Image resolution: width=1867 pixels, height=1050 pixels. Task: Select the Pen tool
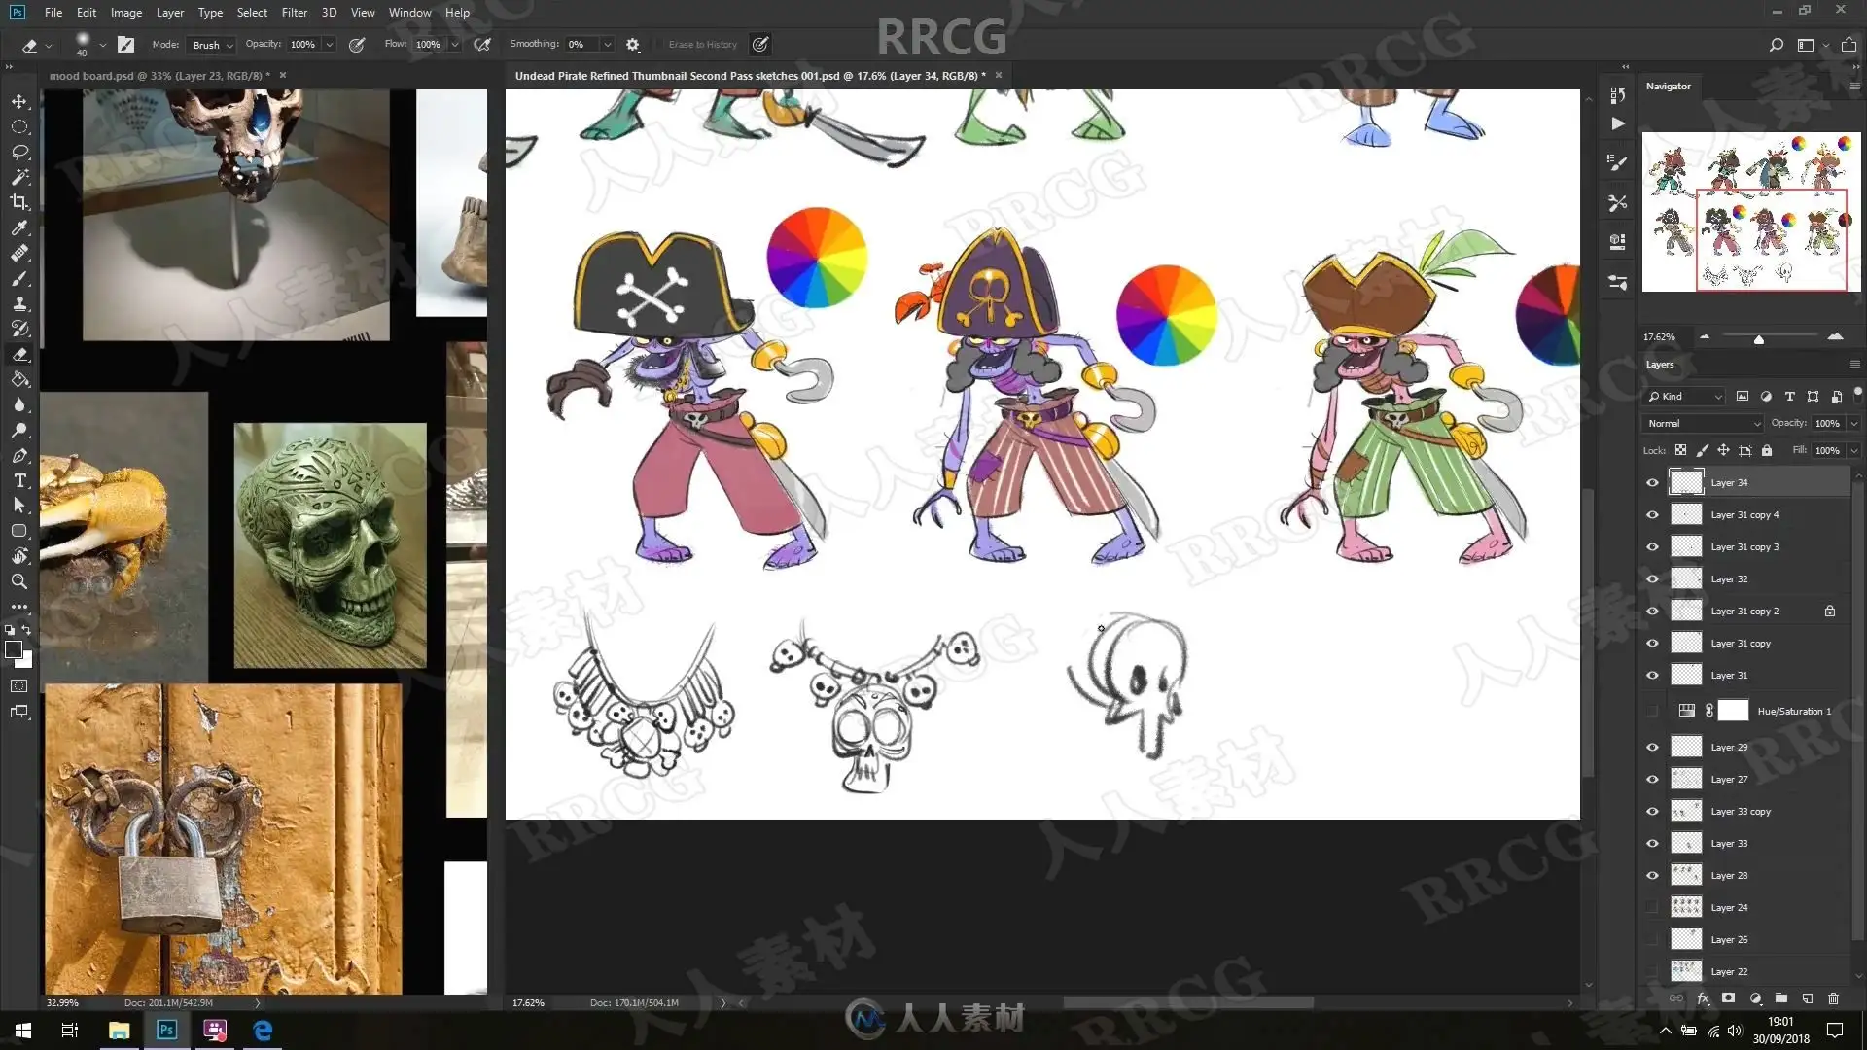(x=19, y=456)
